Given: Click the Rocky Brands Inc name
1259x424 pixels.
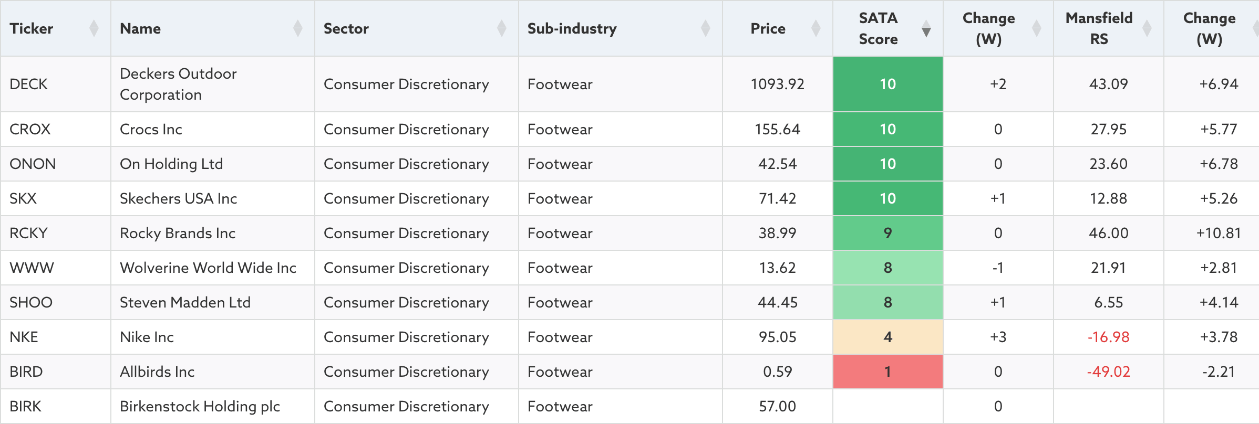Looking at the screenshot, I should (x=178, y=233).
